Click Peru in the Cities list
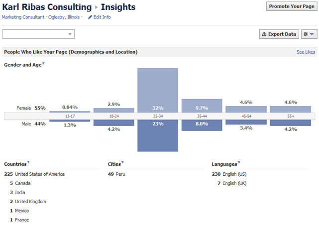 pyautogui.click(x=121, y=174)
